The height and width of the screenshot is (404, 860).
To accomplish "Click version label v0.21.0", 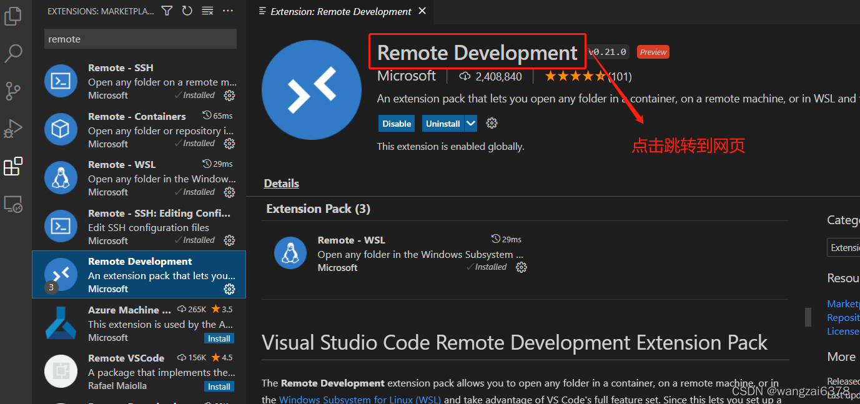I will coord(608,52).
